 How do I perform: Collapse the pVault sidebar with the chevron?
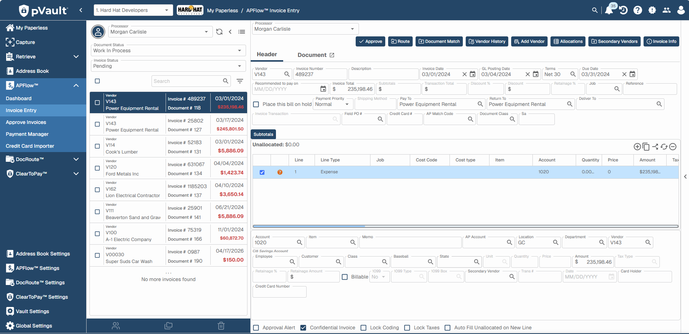tap(81, 10)
